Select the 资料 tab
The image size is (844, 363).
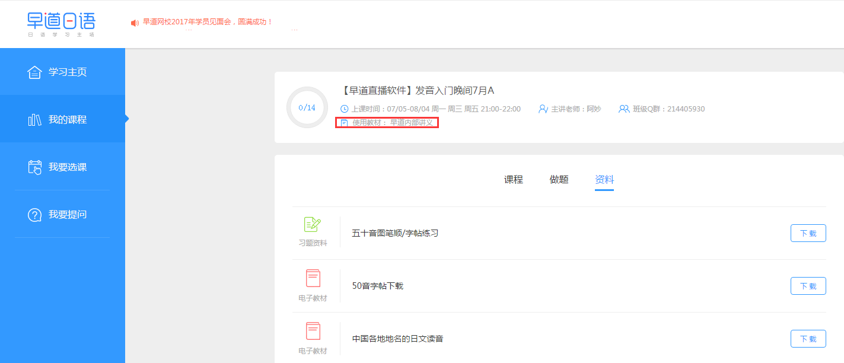604,180
